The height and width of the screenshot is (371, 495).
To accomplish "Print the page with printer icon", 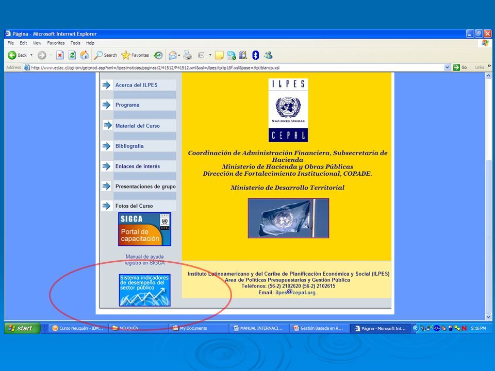I will tap(188, 55).
